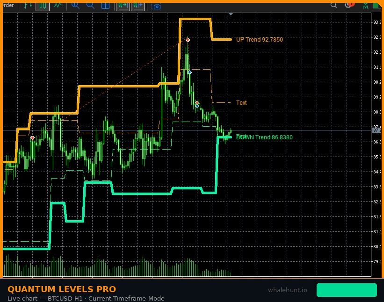The width and height of the screenshot is (384, 302).
Task: Click the Text annotation on the chart
Action: [x=241, y=103]
